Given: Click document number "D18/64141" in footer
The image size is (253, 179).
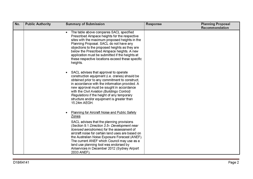Looking at the screenshot, I should coord(21,162).
